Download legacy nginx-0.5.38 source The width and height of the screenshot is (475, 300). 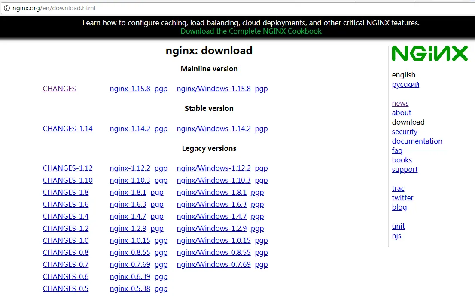[130, 288]
